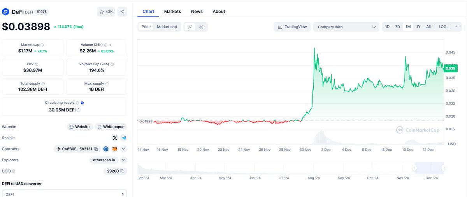Open the Max. supply info icon
This screenshot has width=467, height=197.
point(107,84)
